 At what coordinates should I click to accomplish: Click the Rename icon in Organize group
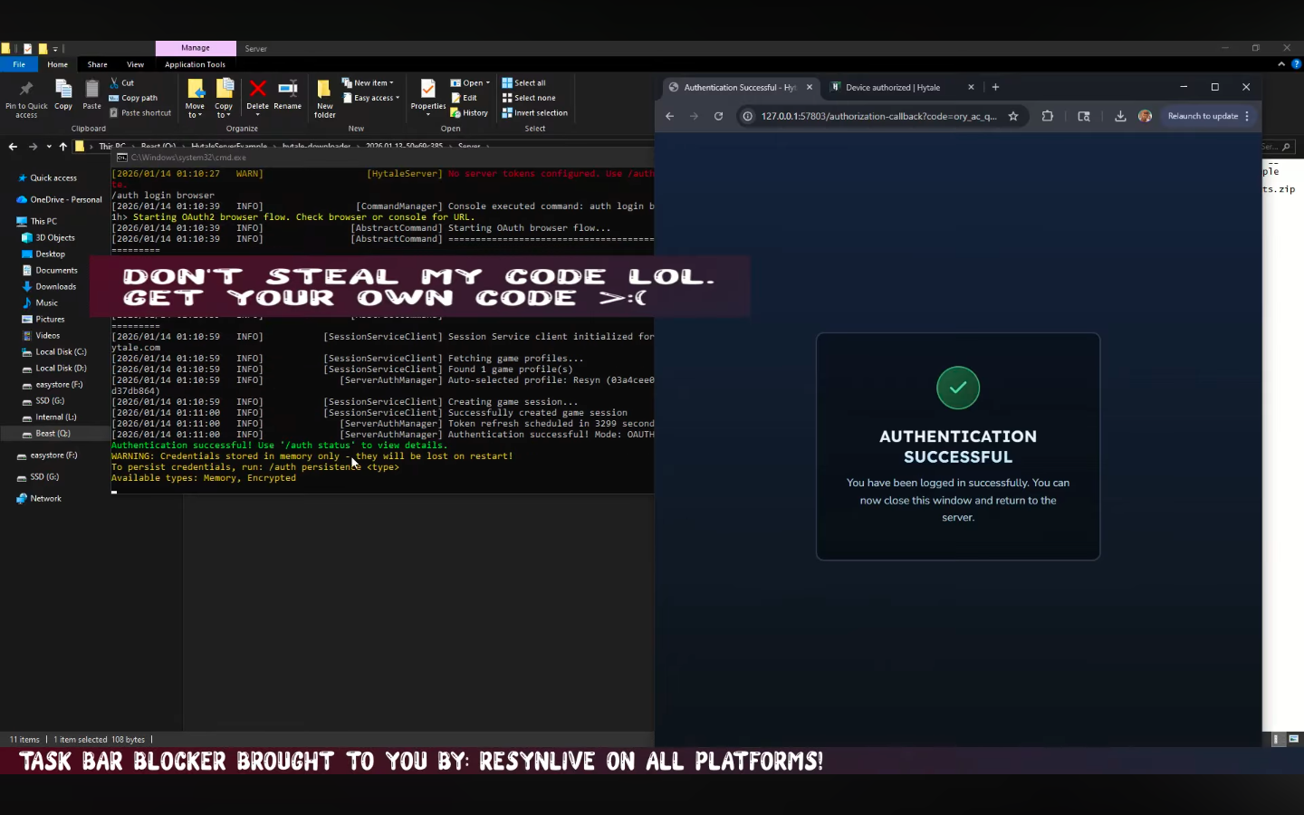coord(287,91)
